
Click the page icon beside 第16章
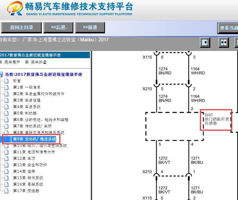(6, 184)
